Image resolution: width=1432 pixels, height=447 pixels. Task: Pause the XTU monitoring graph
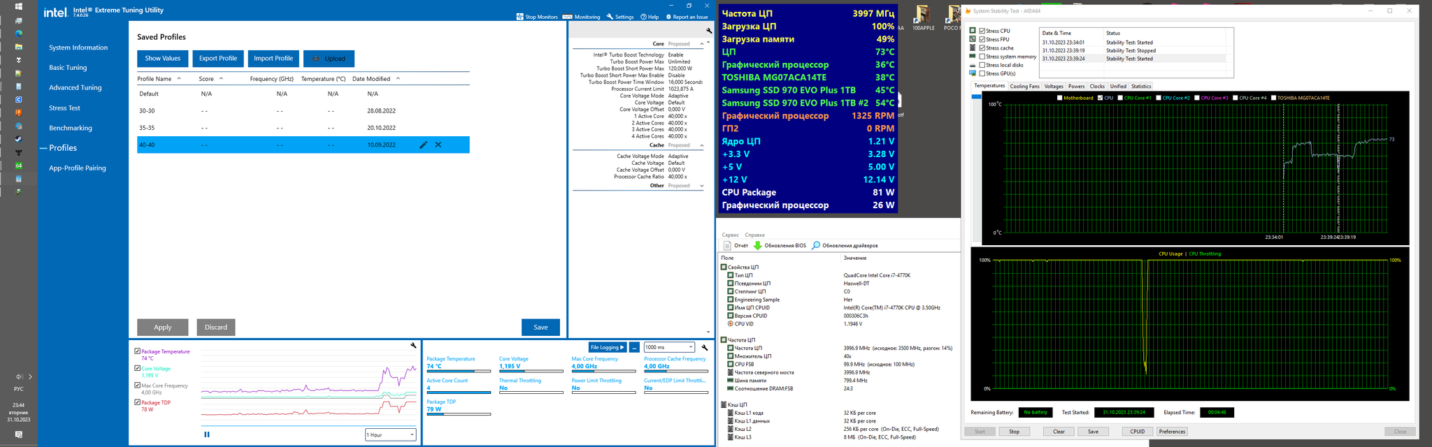point(207,434)
